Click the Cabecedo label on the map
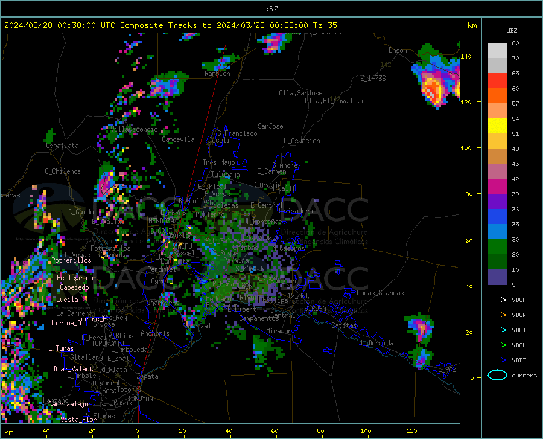This screenshot has height=439, width=543. click(x=74, y=287)
